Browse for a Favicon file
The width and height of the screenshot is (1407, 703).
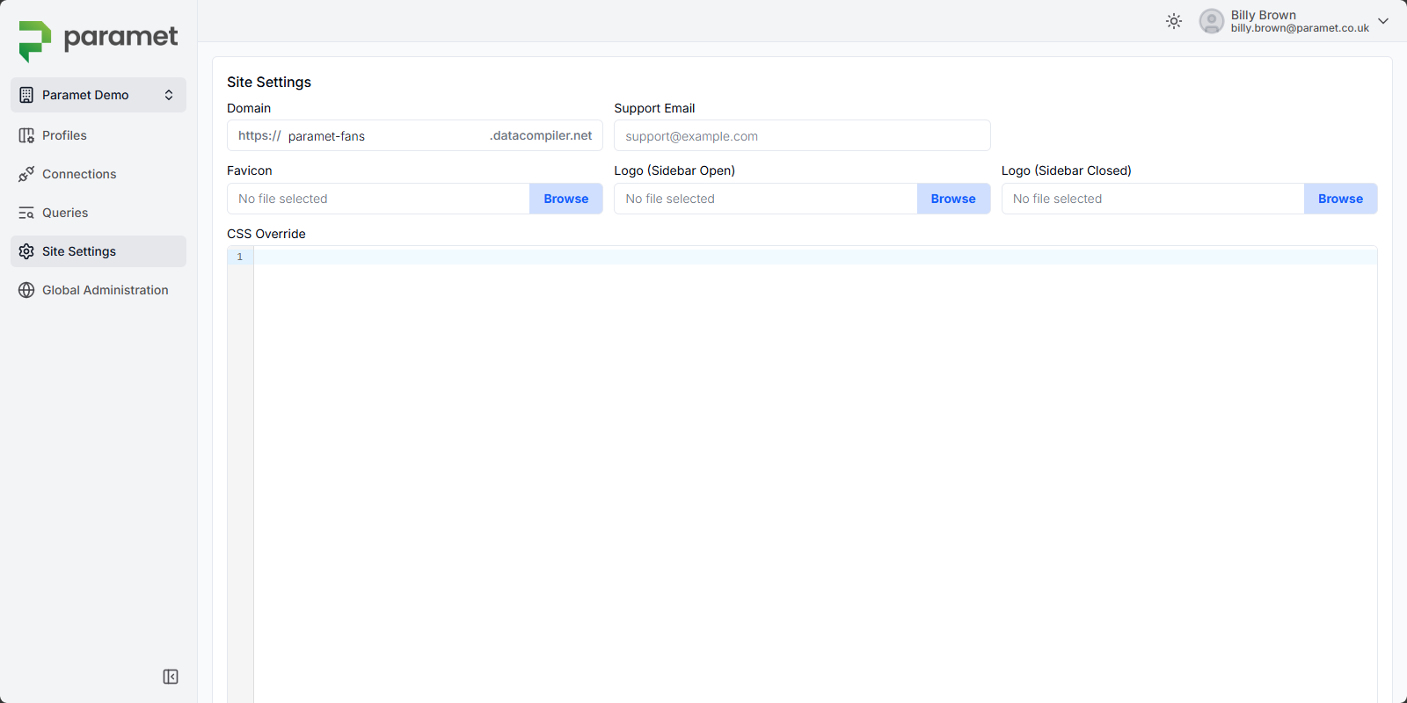tap(566, 199)
